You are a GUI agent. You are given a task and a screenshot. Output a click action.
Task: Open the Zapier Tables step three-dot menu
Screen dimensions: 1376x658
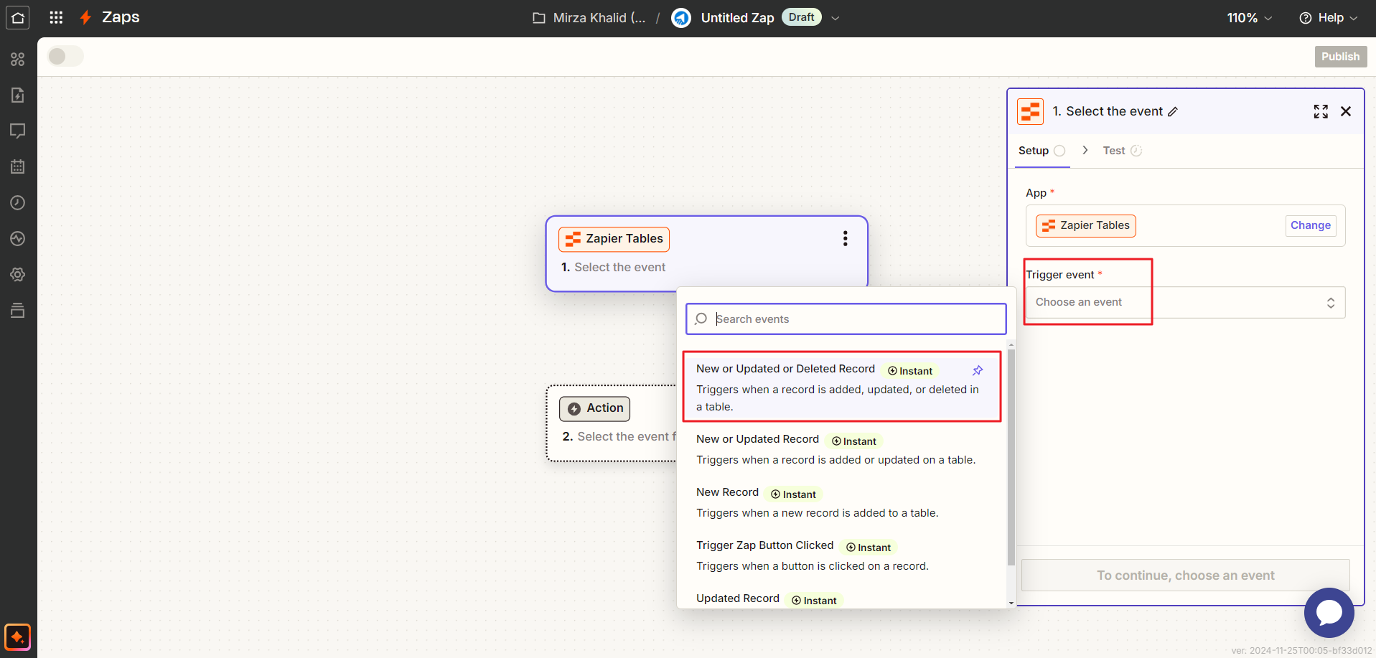(845, 239)
